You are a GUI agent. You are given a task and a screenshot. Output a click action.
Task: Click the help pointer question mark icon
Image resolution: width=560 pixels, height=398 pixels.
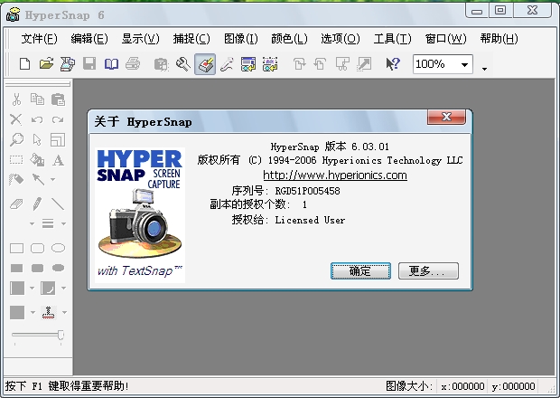click(393, 64)
